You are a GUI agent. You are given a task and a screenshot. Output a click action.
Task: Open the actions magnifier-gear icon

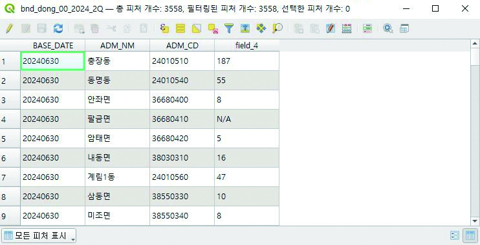(388, 28)
